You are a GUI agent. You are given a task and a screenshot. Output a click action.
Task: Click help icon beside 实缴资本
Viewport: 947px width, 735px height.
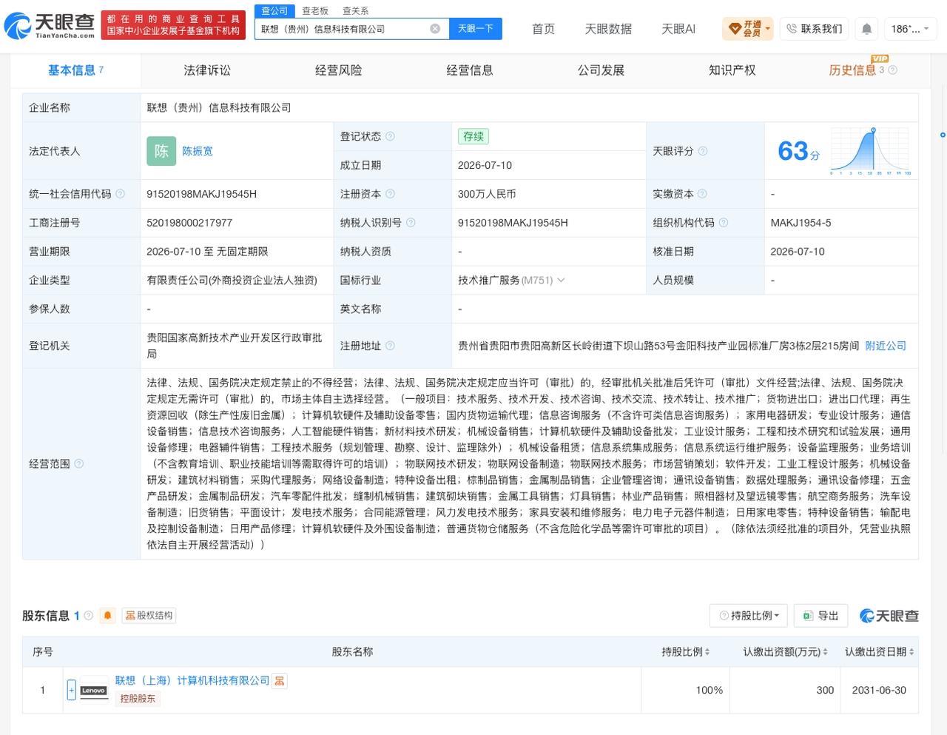click(702, 194)
